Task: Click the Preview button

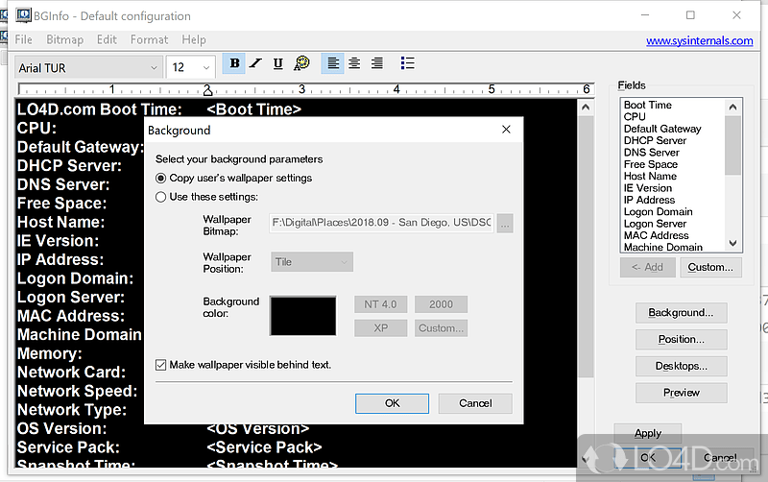Action: [x=681, y=393]
